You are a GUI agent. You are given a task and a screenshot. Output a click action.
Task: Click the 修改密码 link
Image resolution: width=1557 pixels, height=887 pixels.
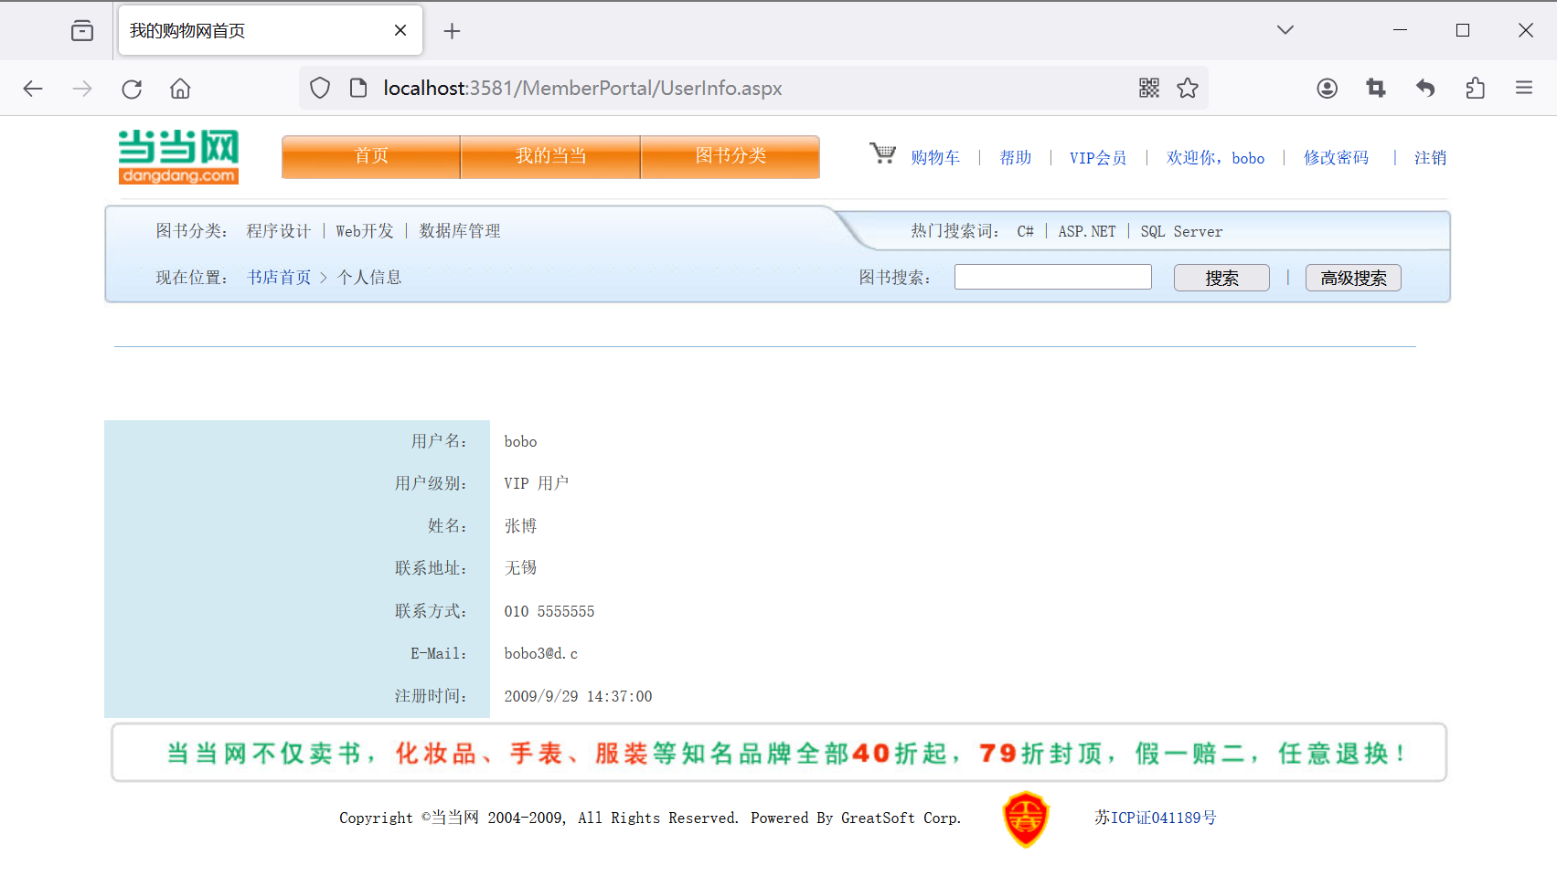(1336, 158)
